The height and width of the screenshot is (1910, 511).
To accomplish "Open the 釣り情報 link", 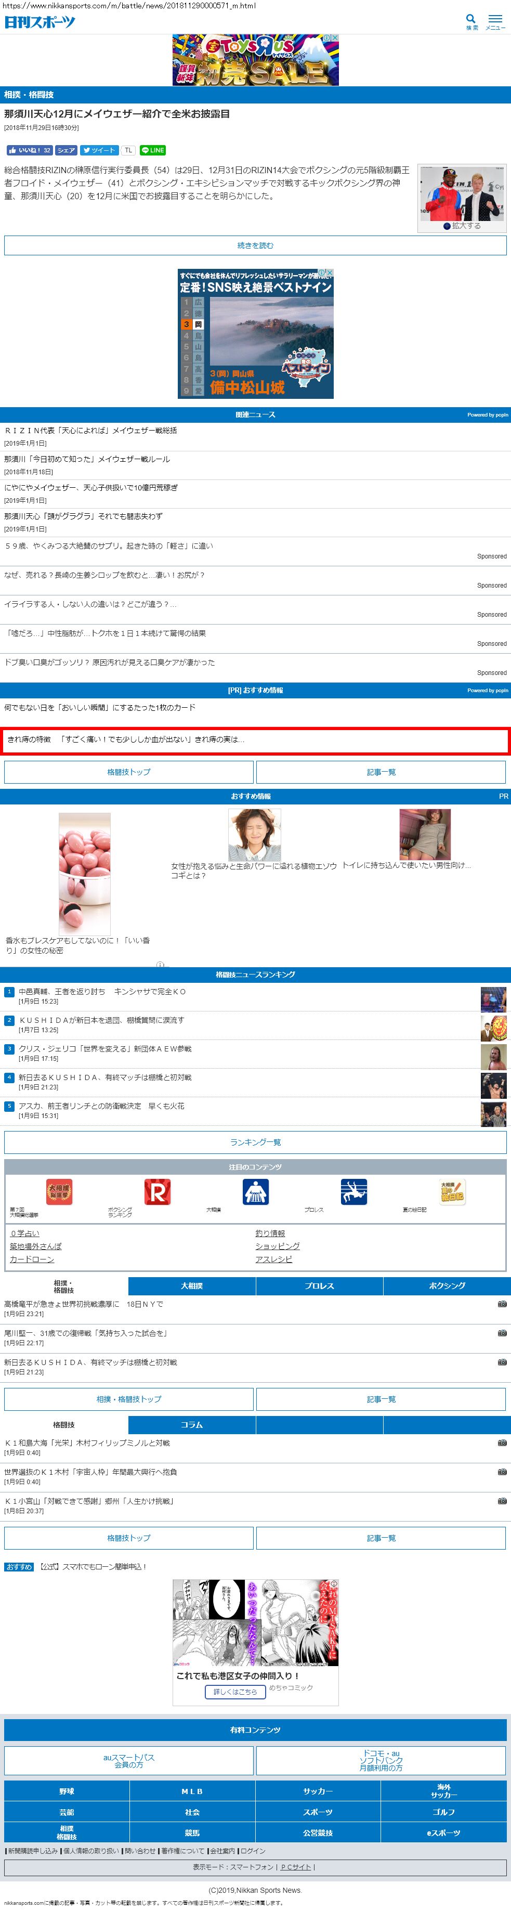I will click(270, 1233).
